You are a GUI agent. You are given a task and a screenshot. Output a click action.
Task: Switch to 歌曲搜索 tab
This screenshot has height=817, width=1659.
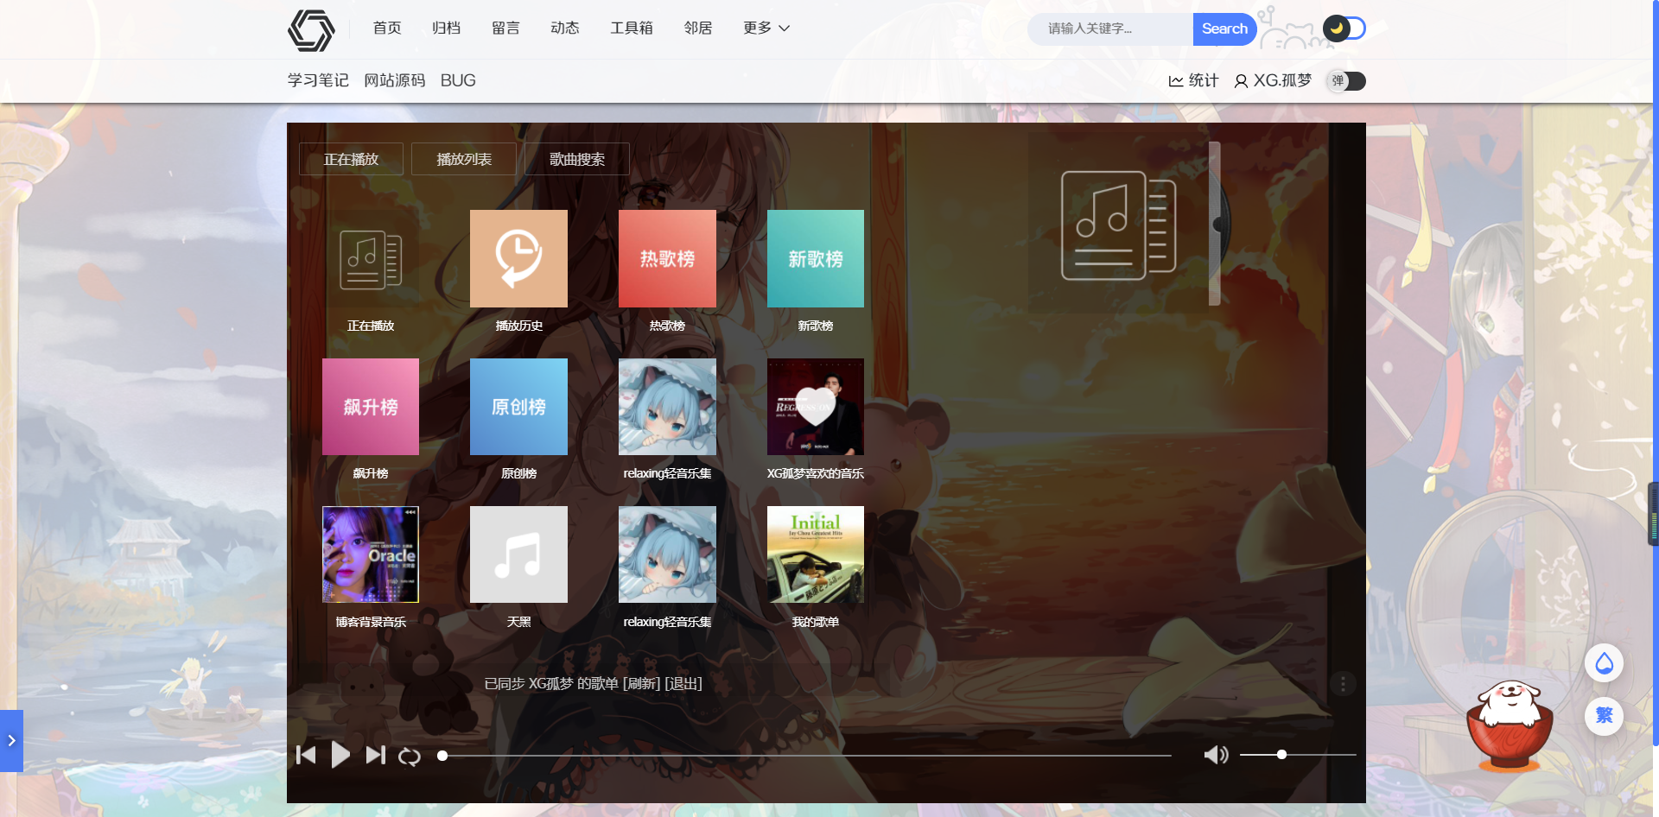577,159
